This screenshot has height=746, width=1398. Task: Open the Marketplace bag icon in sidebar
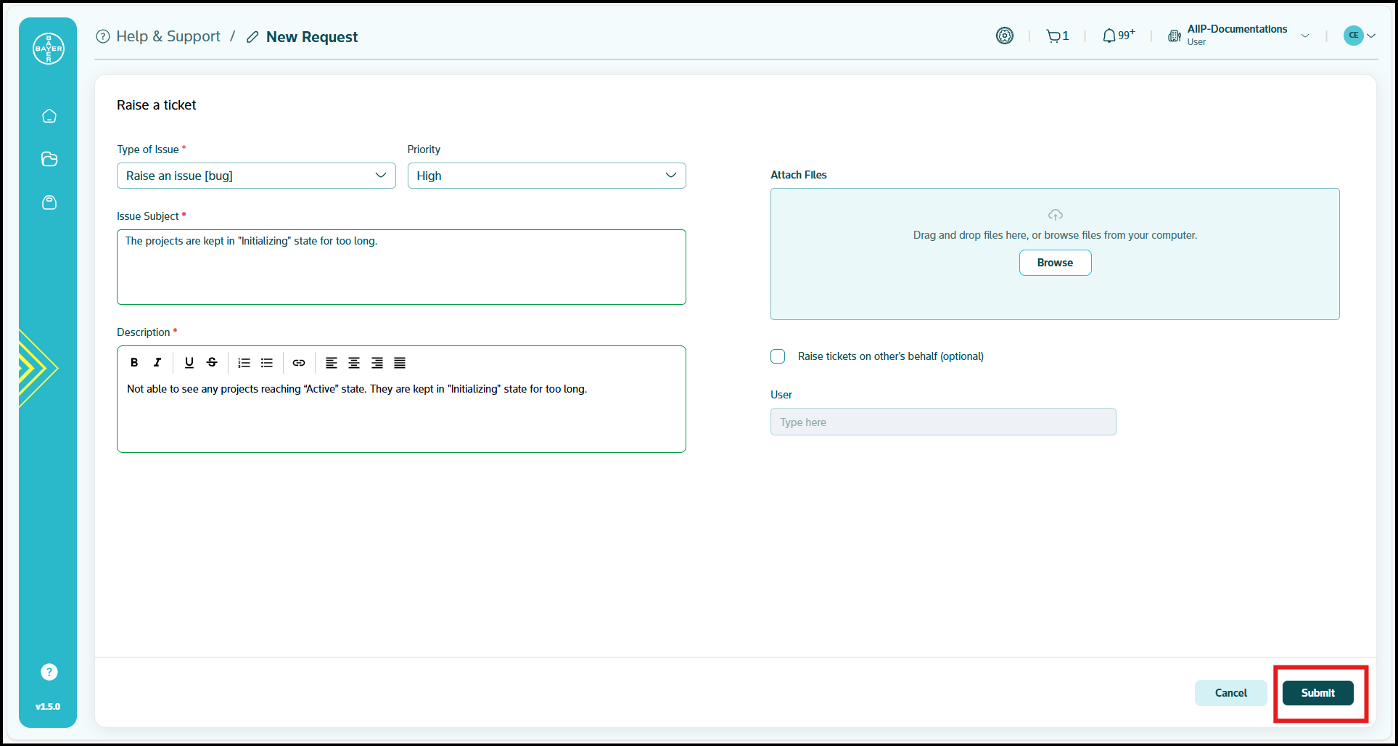[49, 202]
